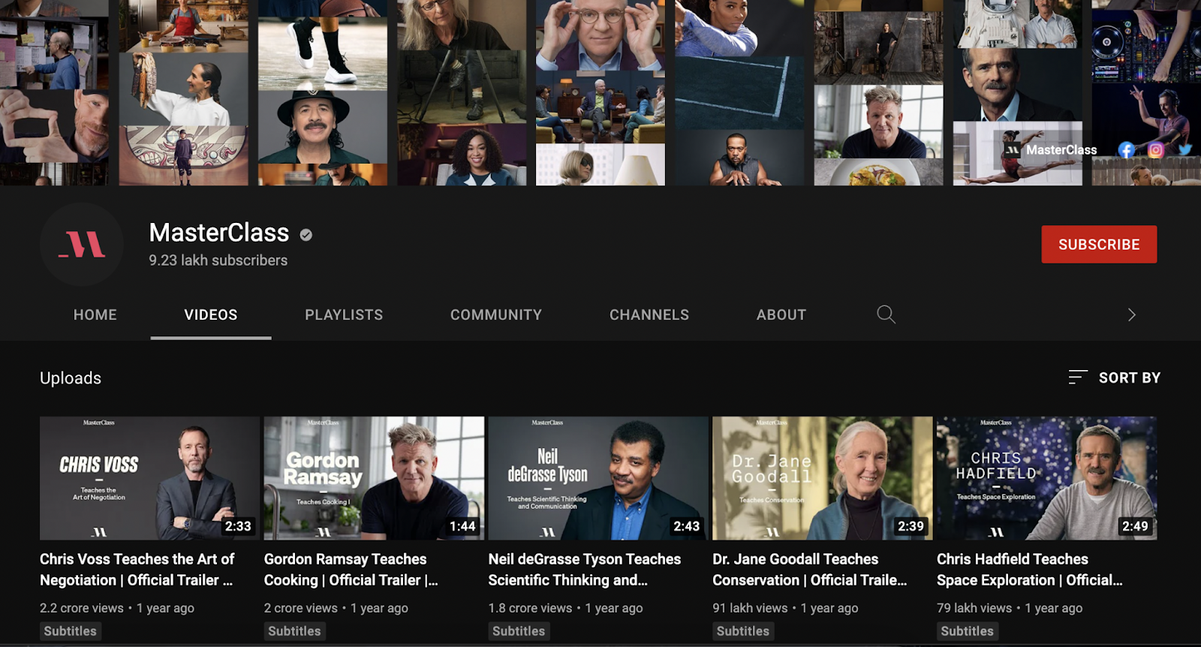
Task: Open Chris Hadfield Space Exploration thumbnail
Action: 1046,478
